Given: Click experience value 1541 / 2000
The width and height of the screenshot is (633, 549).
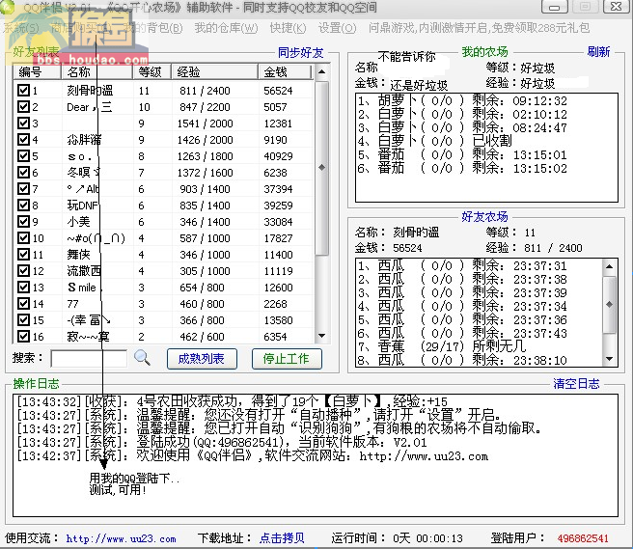Looking at the screenshot, I should 206,124.
